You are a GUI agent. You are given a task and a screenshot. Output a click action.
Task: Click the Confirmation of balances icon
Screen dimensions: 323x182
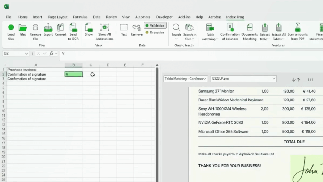coord(230,27)
